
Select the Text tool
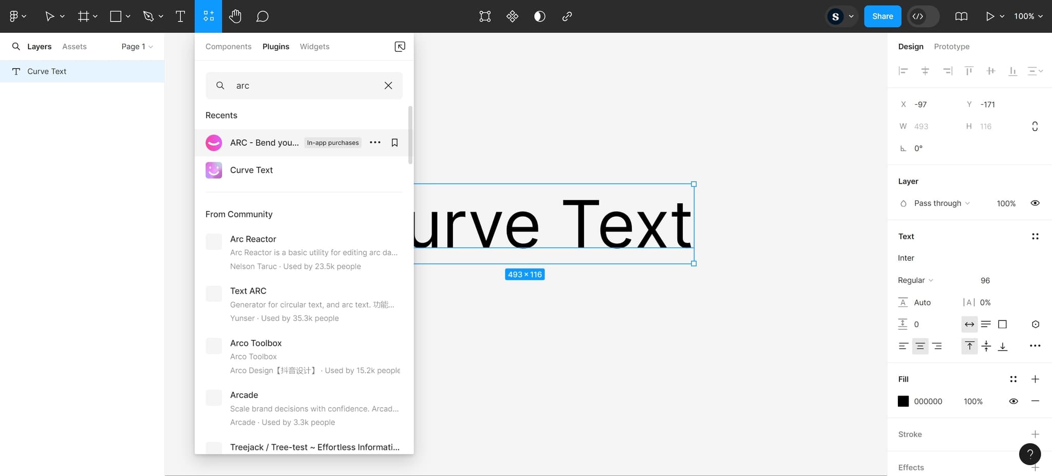coord(180,16)
